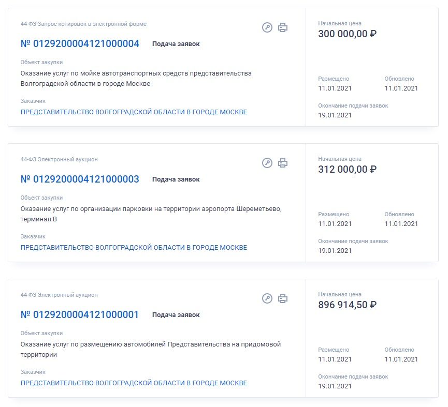Open customer link in the car wash purchase

coord(134,112)
